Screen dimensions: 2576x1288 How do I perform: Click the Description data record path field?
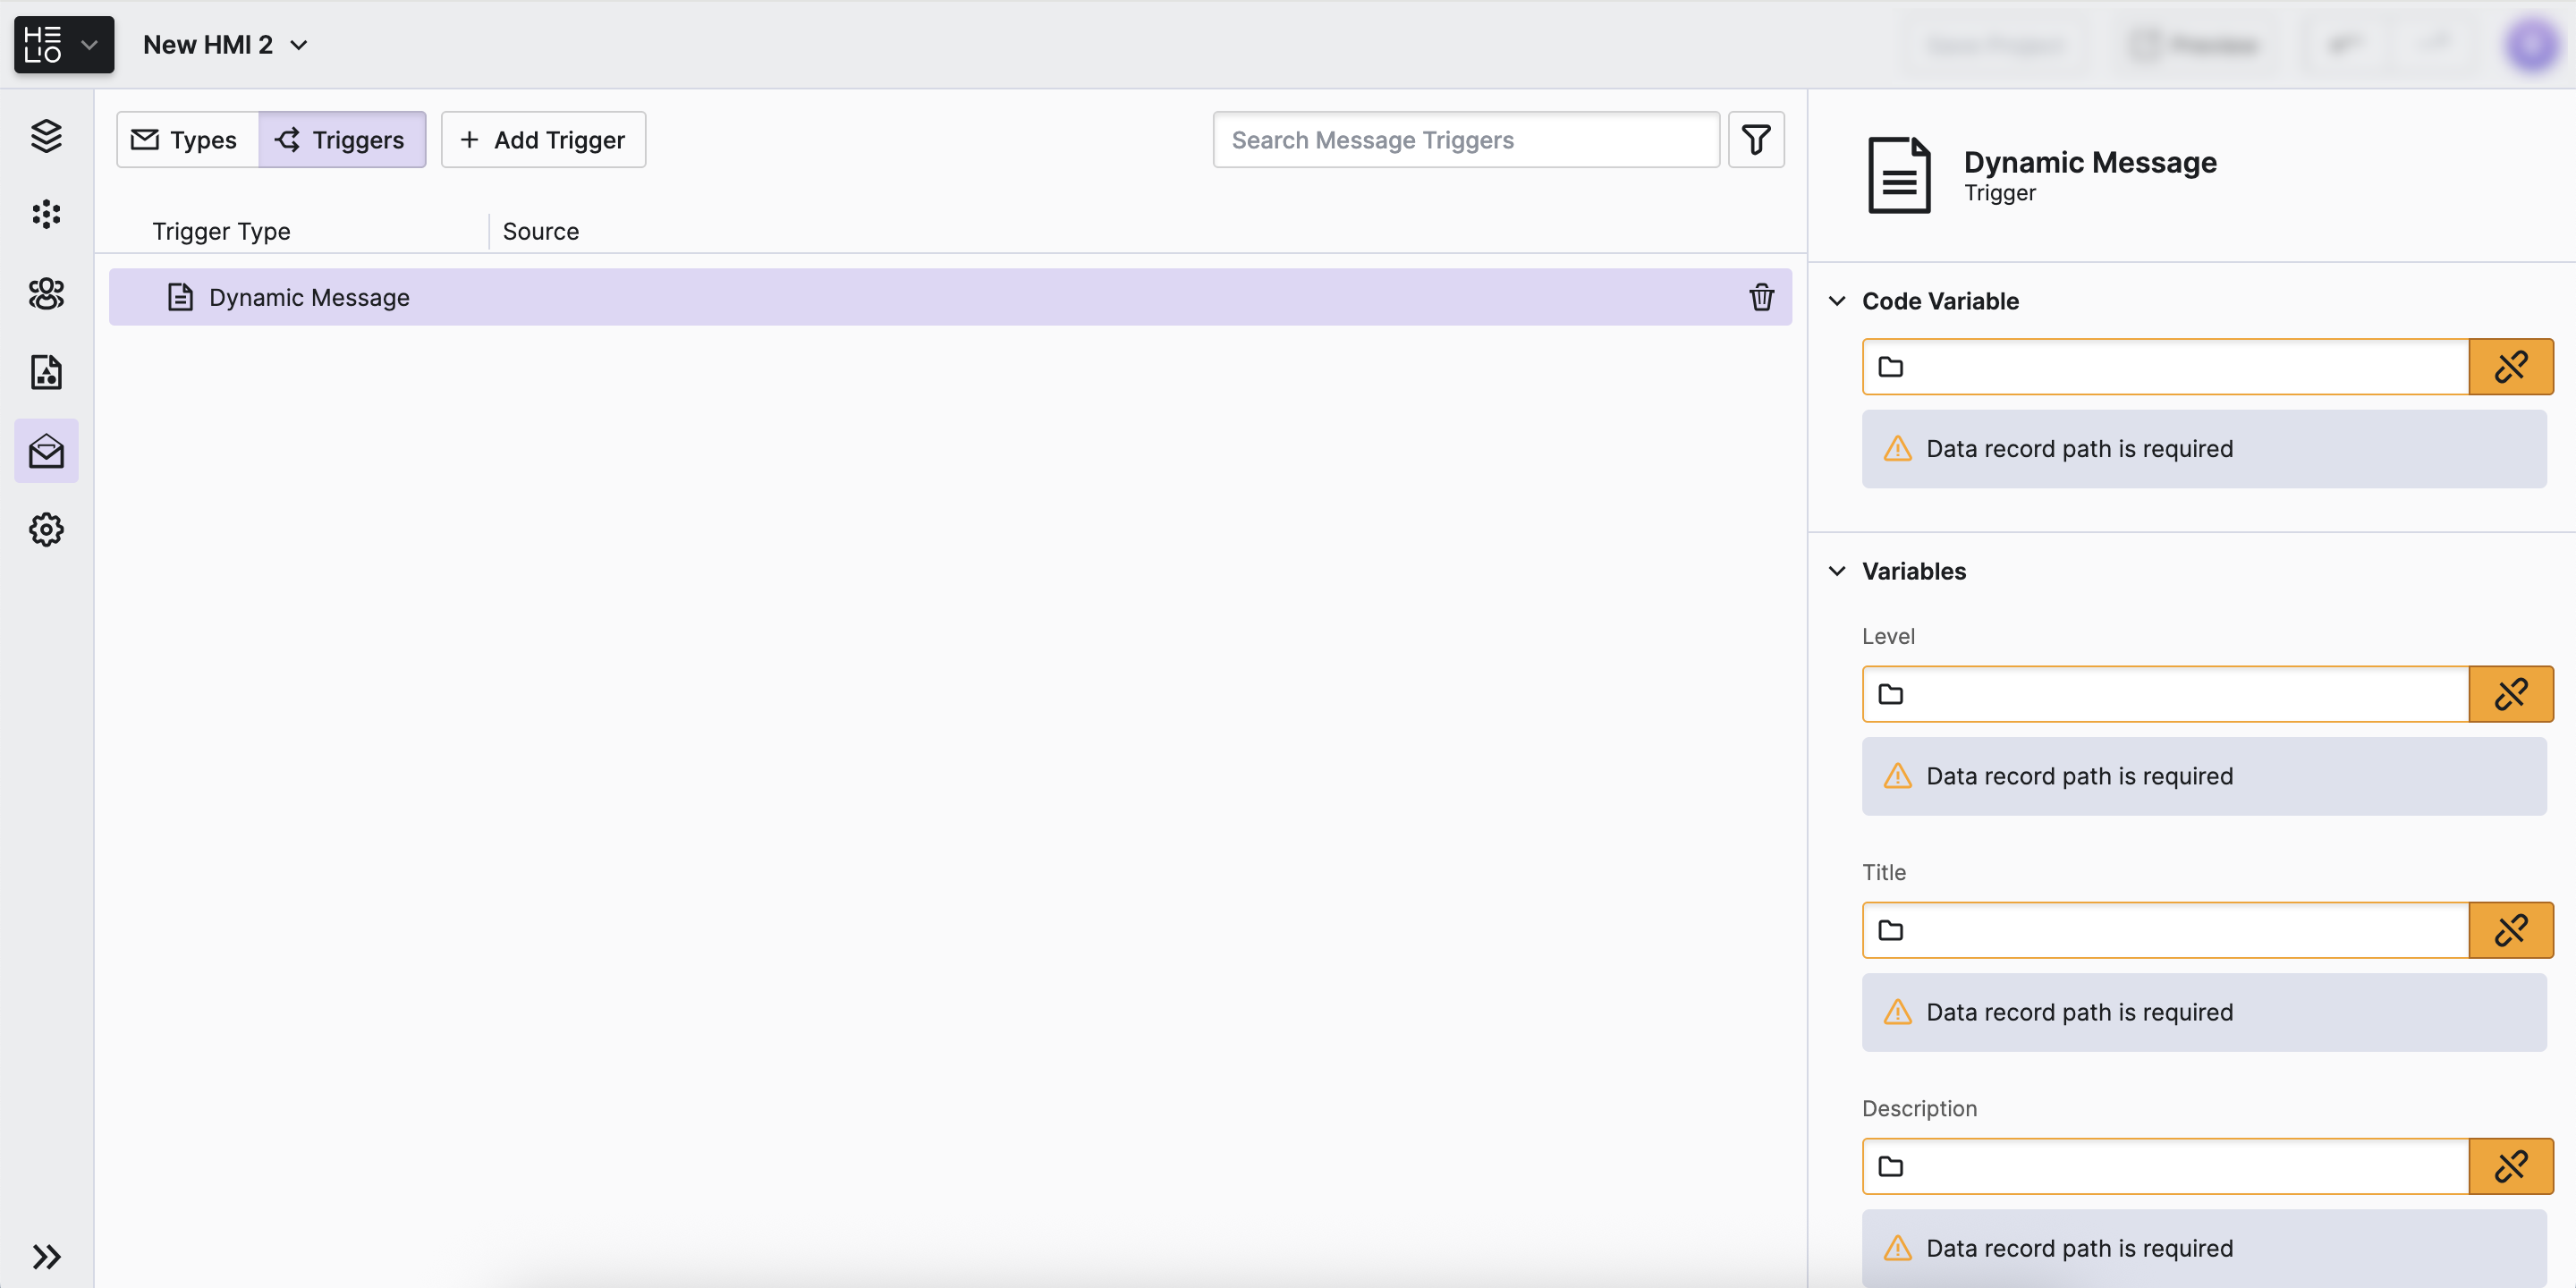[2180, 1166]
